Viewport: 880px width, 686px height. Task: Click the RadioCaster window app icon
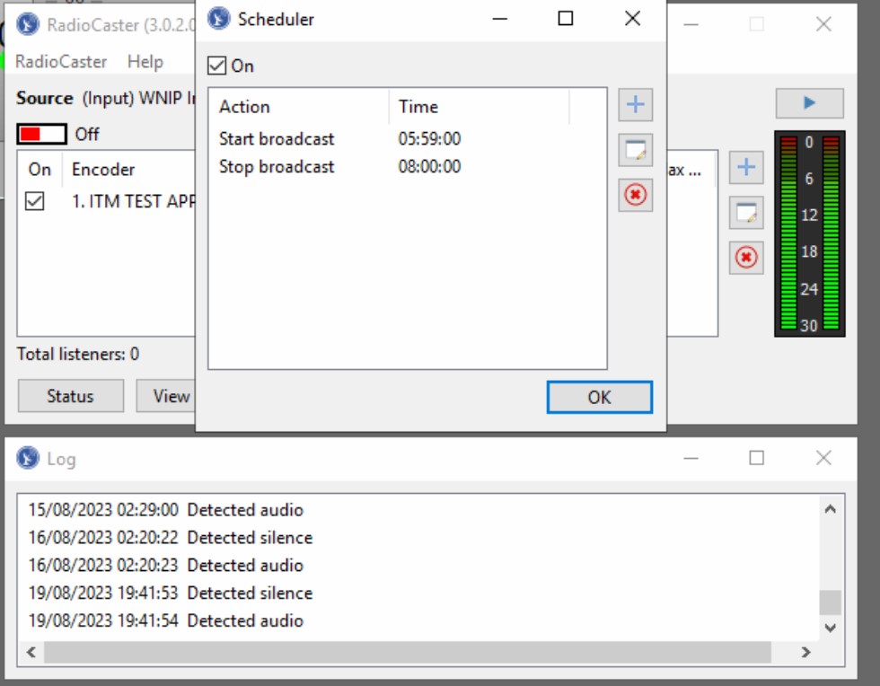point(28,25)
